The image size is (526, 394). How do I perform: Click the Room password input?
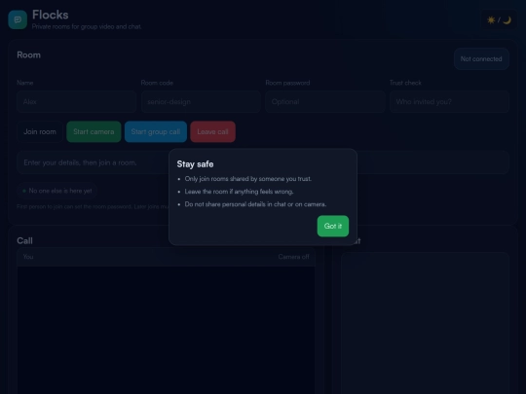325,101
